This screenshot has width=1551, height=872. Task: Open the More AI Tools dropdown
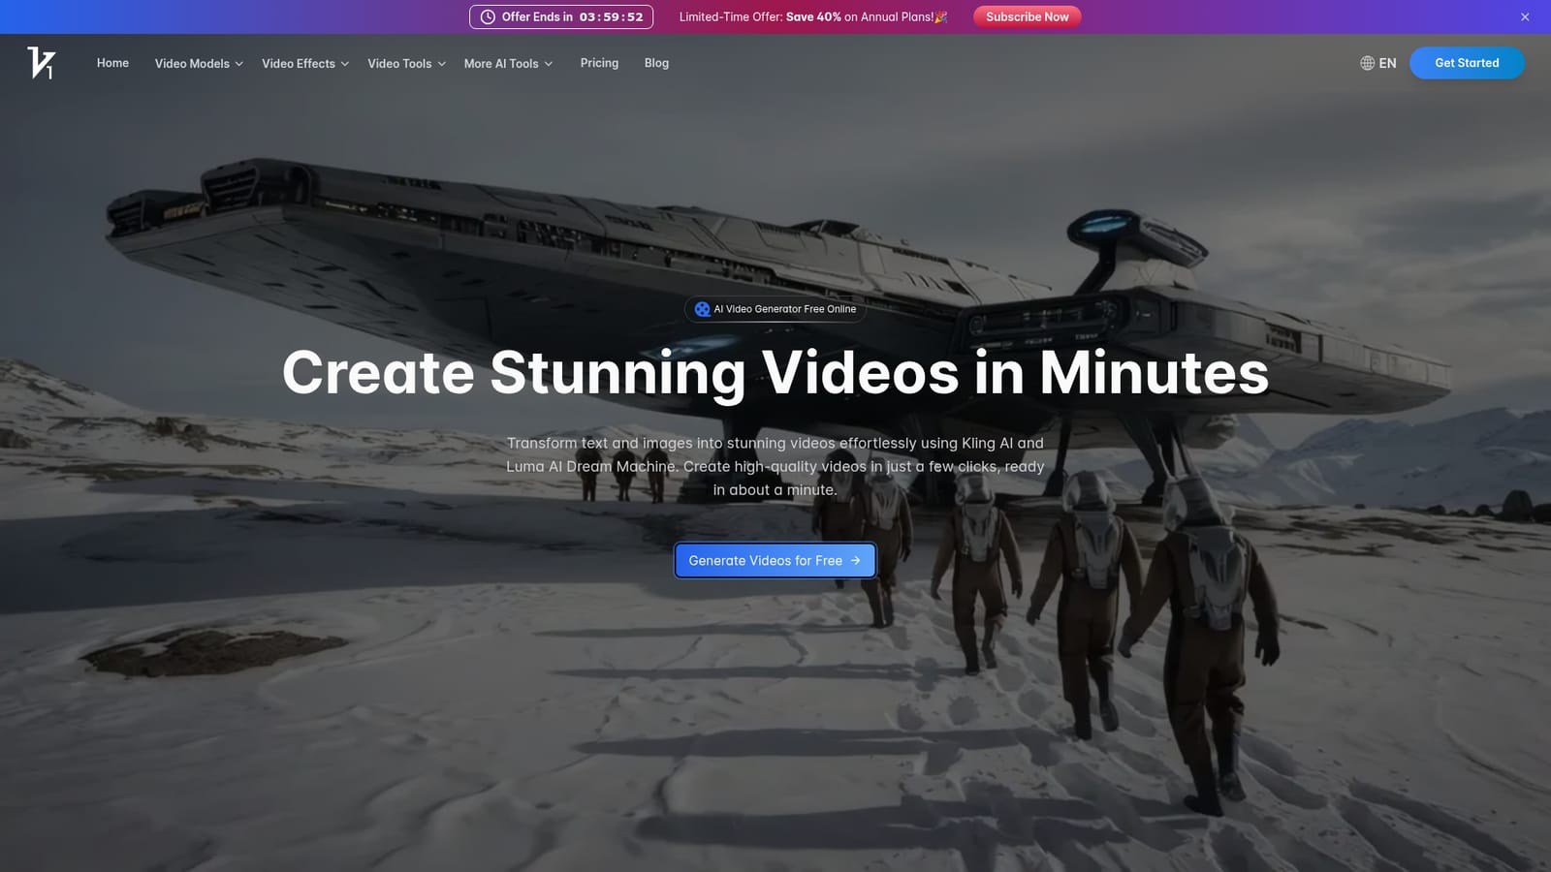[508, 63]
